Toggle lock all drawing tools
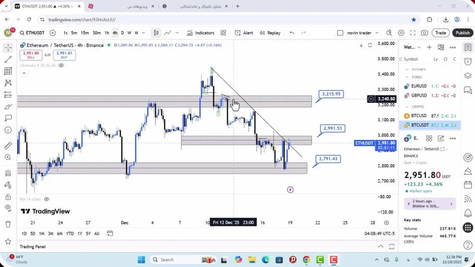The width and height of the screenshot is (475, 267). tap(8, 196)
